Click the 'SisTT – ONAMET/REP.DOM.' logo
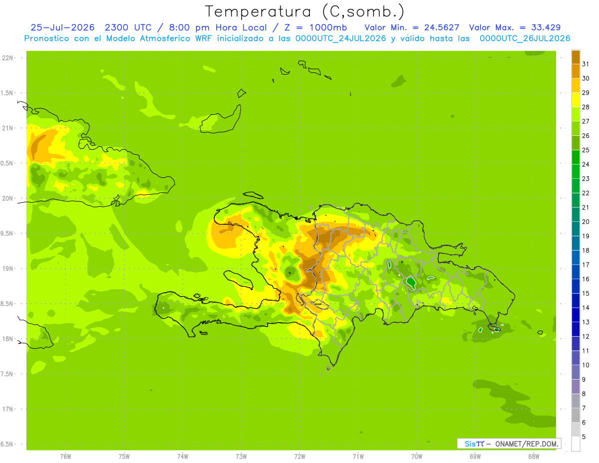The image size is (599, 463). (509, 444)
